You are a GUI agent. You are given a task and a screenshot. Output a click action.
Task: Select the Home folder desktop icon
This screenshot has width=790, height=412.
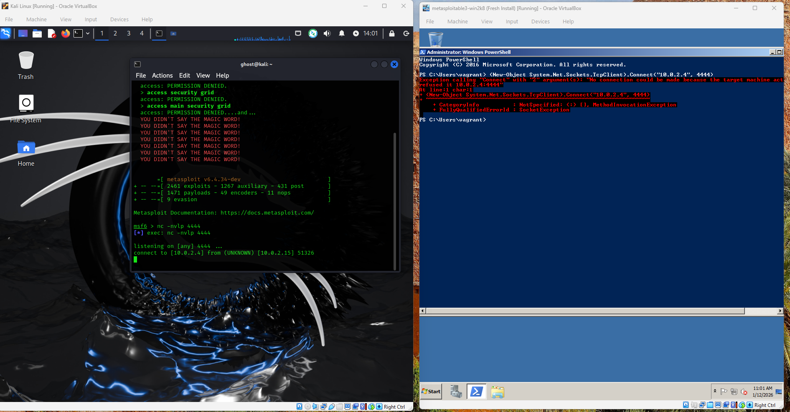(x=26, y=153)
